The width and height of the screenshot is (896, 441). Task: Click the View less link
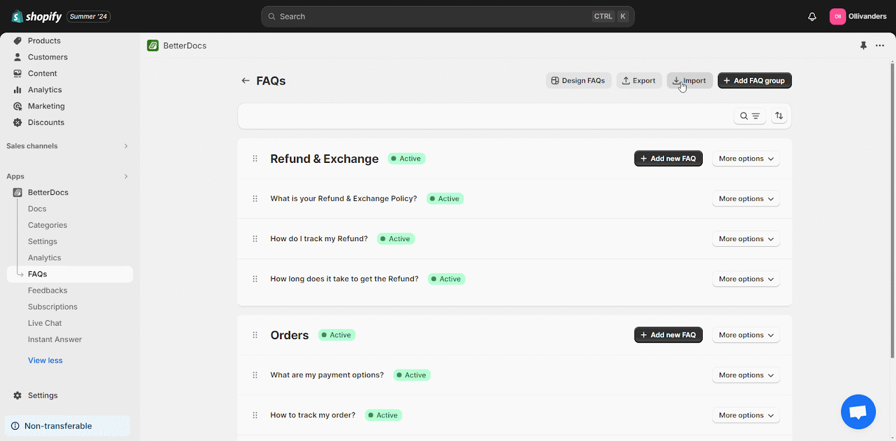pos(45,360)
